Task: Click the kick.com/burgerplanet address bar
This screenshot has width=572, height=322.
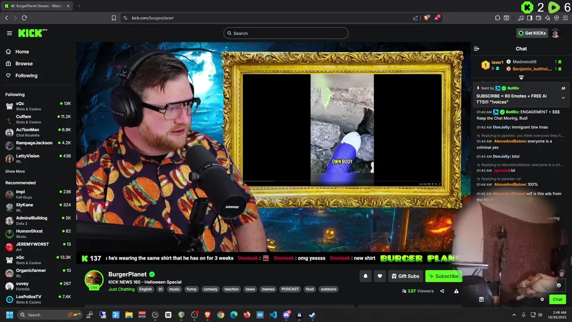Action: tap(268, 18)
